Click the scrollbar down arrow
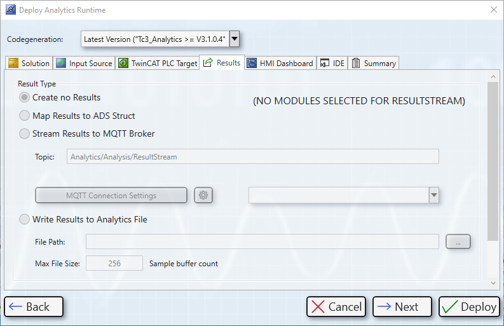 493,283
